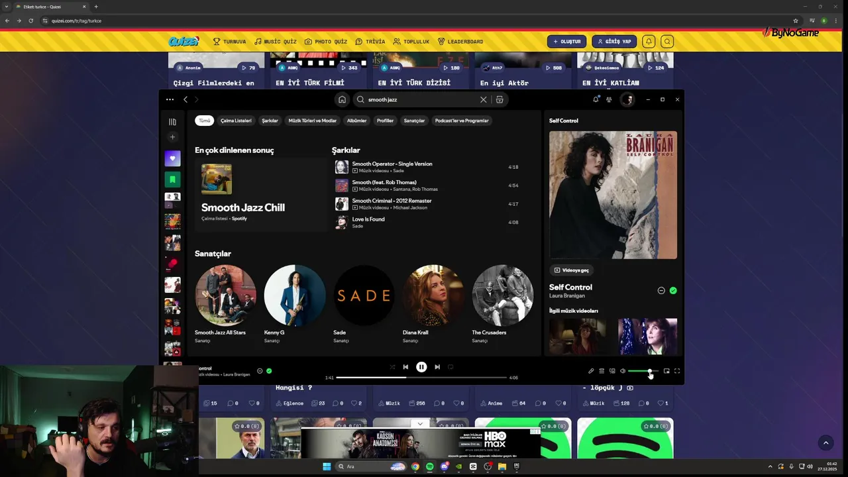Toggle saved check in Self Control panel
Image resolution: width=848 pixels, height=477 pixels.
[673, 290]
